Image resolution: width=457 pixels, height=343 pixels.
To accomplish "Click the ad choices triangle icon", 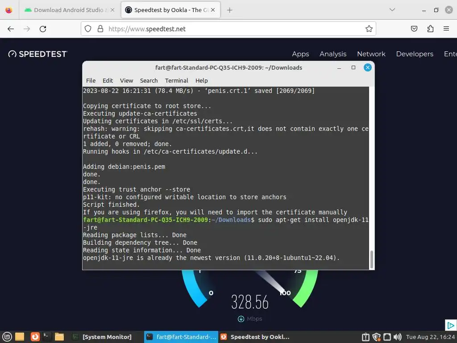I will [451, 325].
